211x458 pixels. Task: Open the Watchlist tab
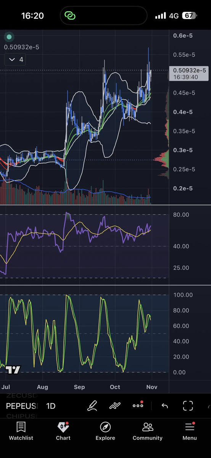click(x=21, y=431)
